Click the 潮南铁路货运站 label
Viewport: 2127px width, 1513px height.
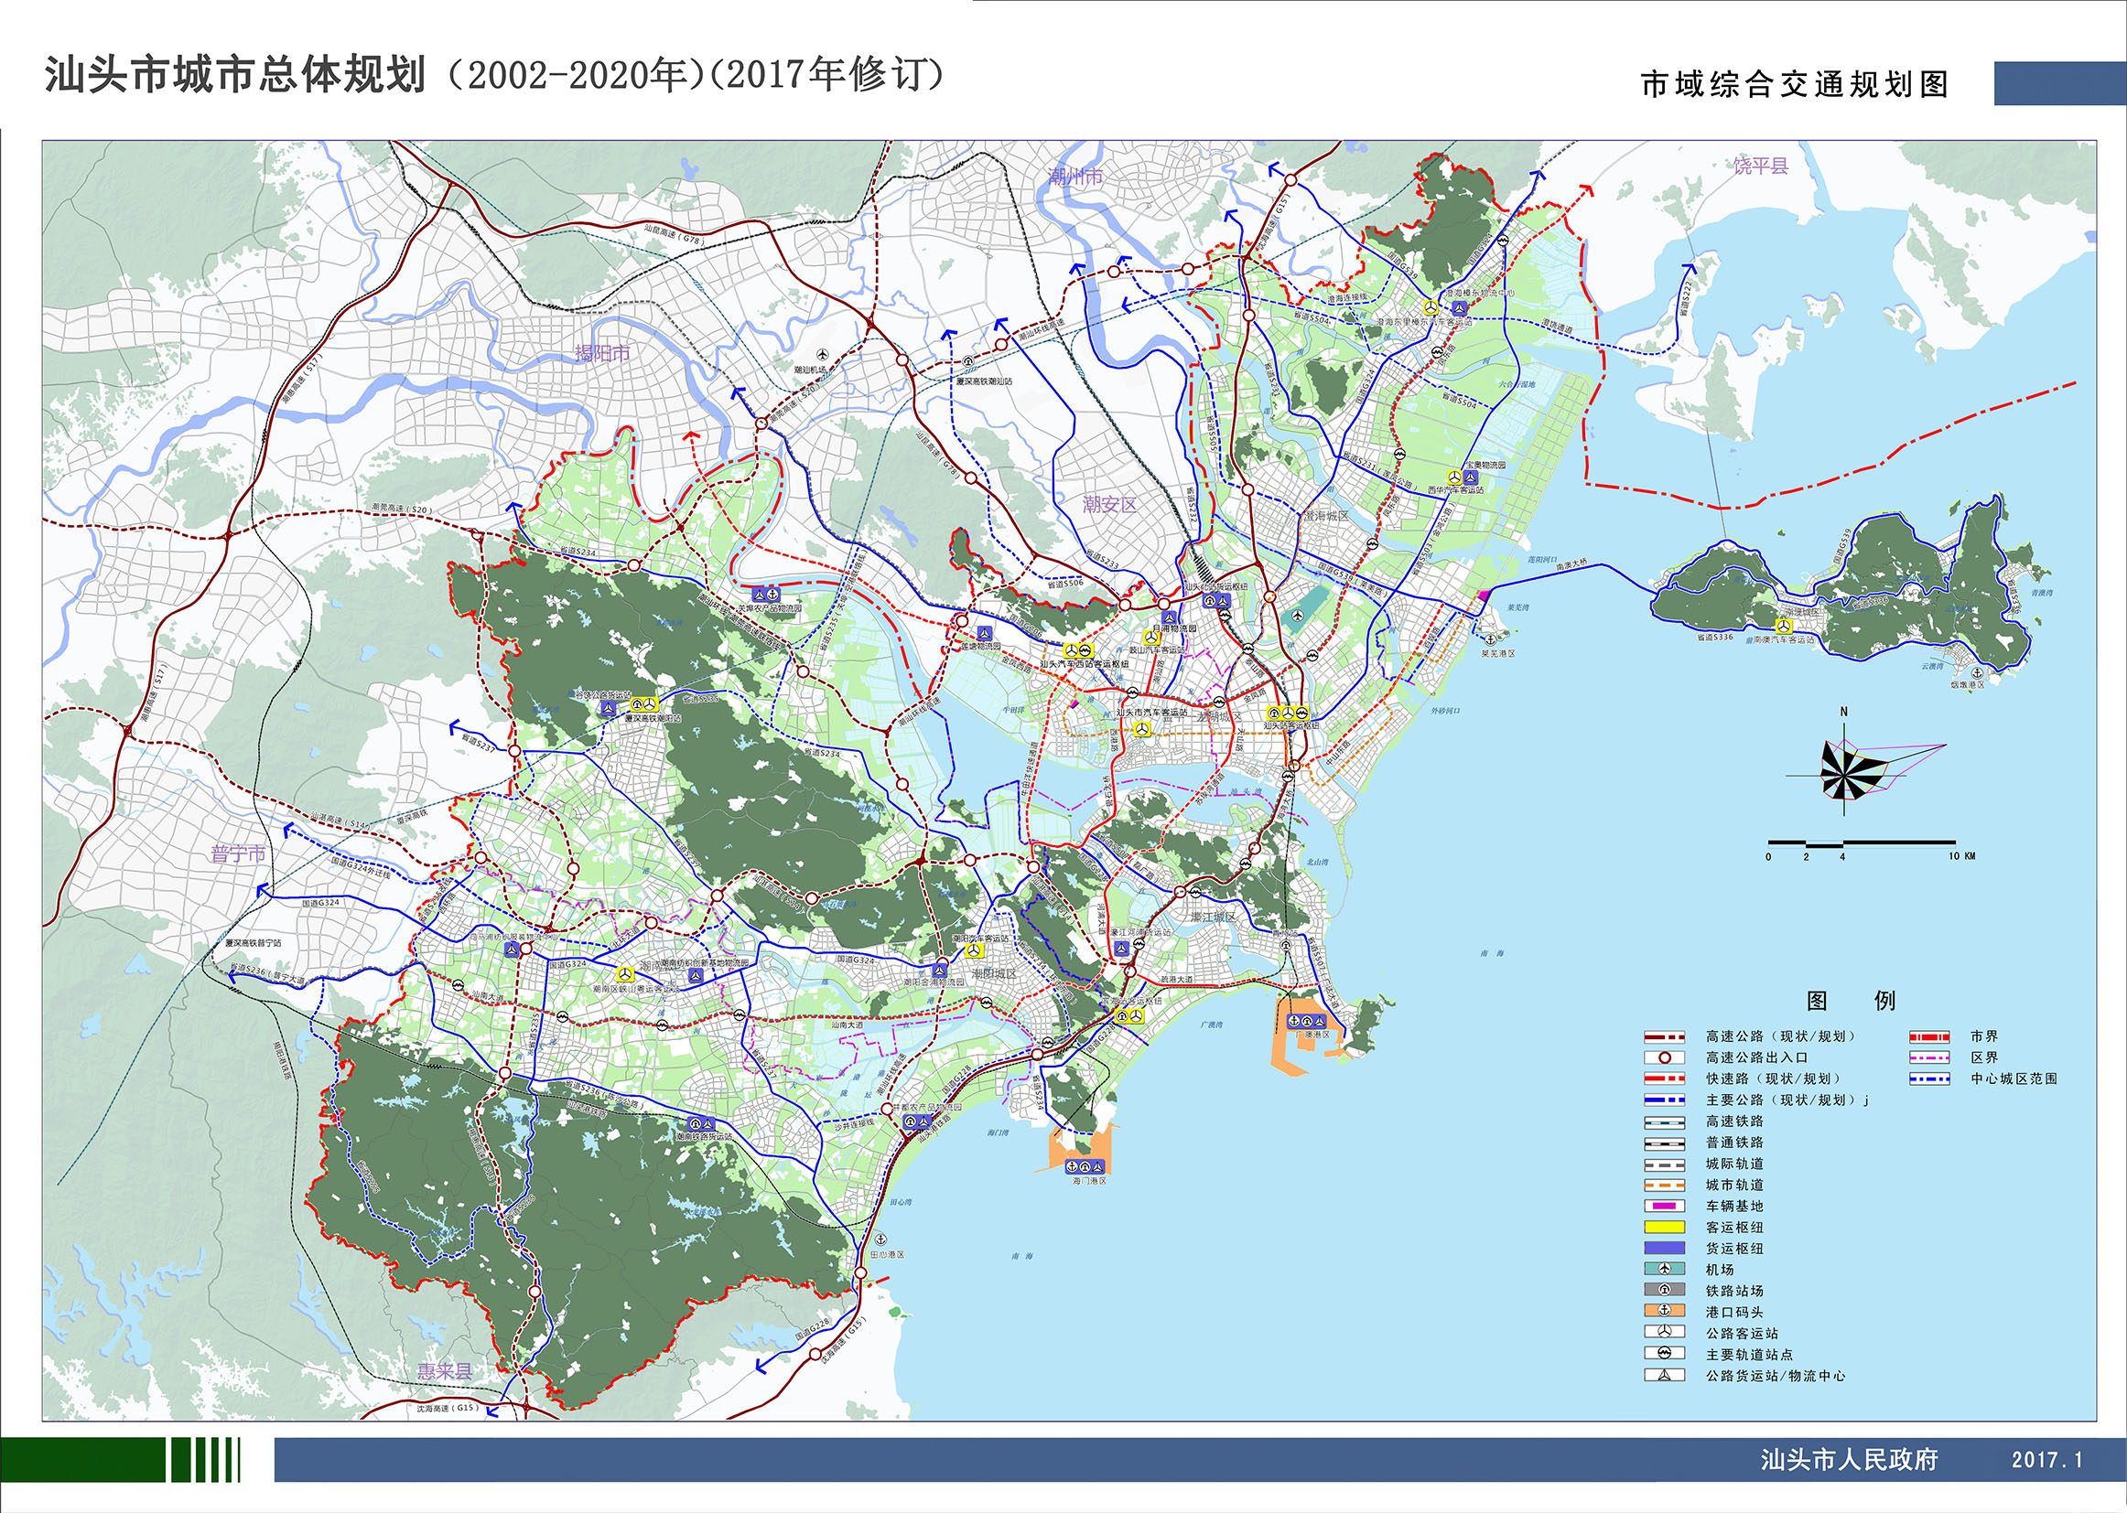pyautogui.click(x=704, y=1137)
